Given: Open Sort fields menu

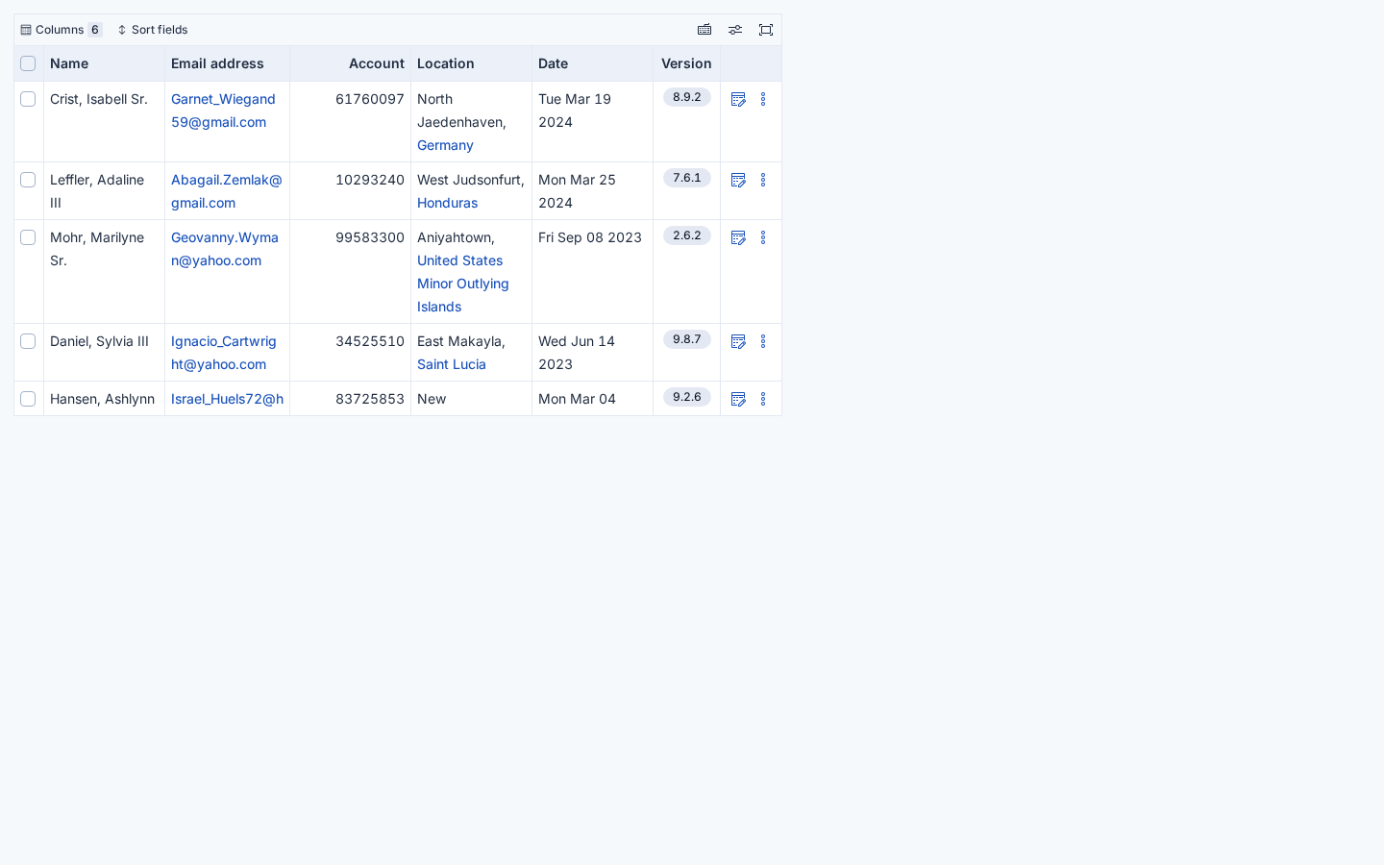Looking at the screenshot, I should click(x=153, y=30).
